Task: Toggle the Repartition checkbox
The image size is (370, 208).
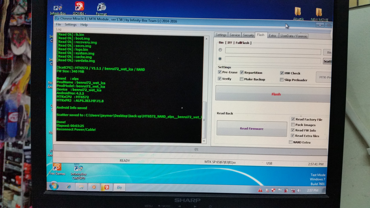Action: click(x=242, y=73)
